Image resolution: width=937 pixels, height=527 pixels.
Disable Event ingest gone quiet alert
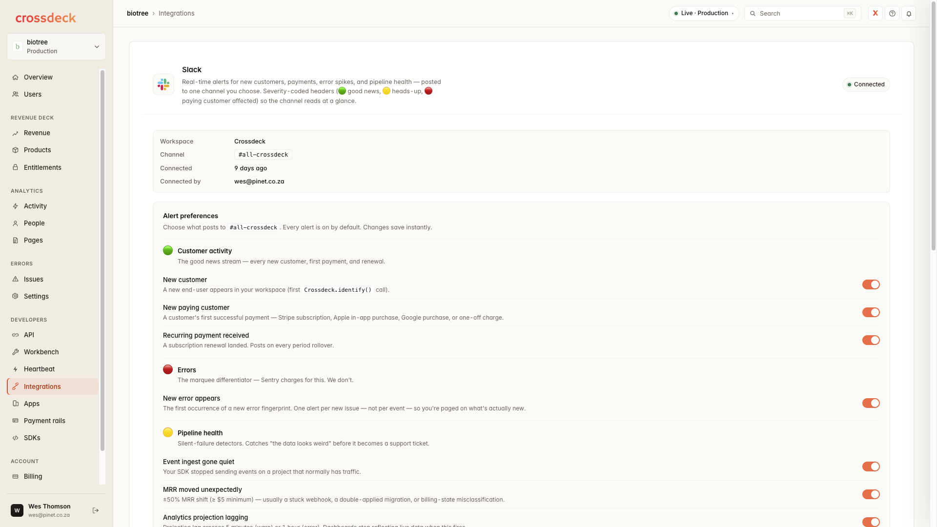[871, 466]
